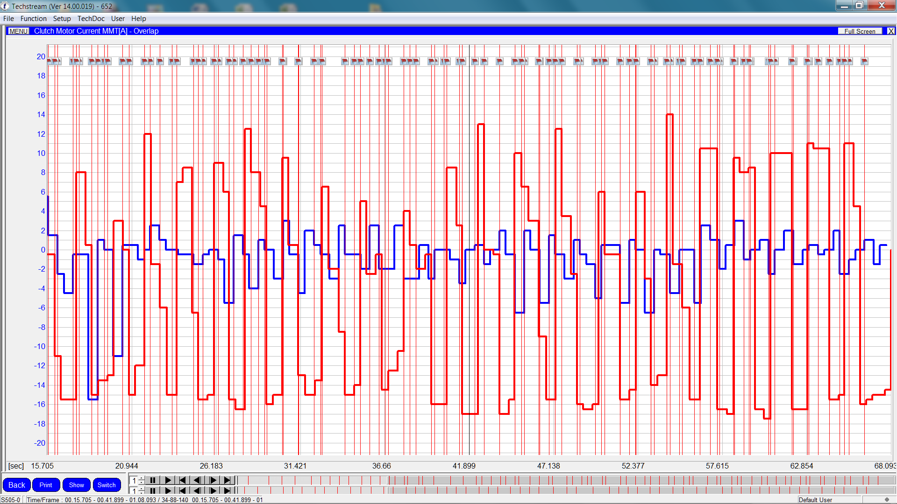Image resolution: width=897 pixels, height=504 pixels.
Task: Open the Setup menu
Action: point(62,19)
